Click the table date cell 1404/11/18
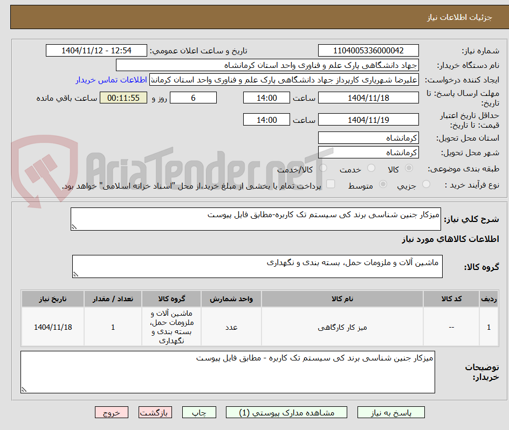The image size is (509, 430). 53,327
